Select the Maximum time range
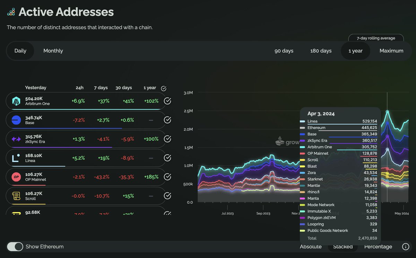This screenshot has height=258, width=416. (391, 51)
